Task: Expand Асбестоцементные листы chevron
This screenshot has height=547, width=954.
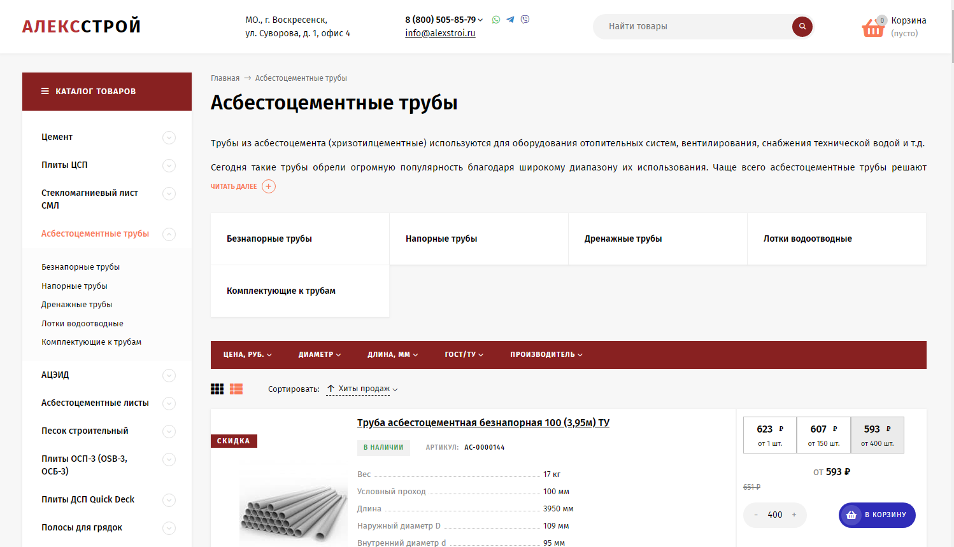Action: click(169, 403)
